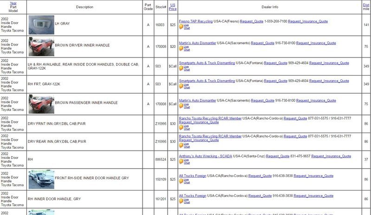Viewport: 371px width, 215px height.
Task: Select description text 'RH FRT; GRAY-122K'
Action: [44, 84]
